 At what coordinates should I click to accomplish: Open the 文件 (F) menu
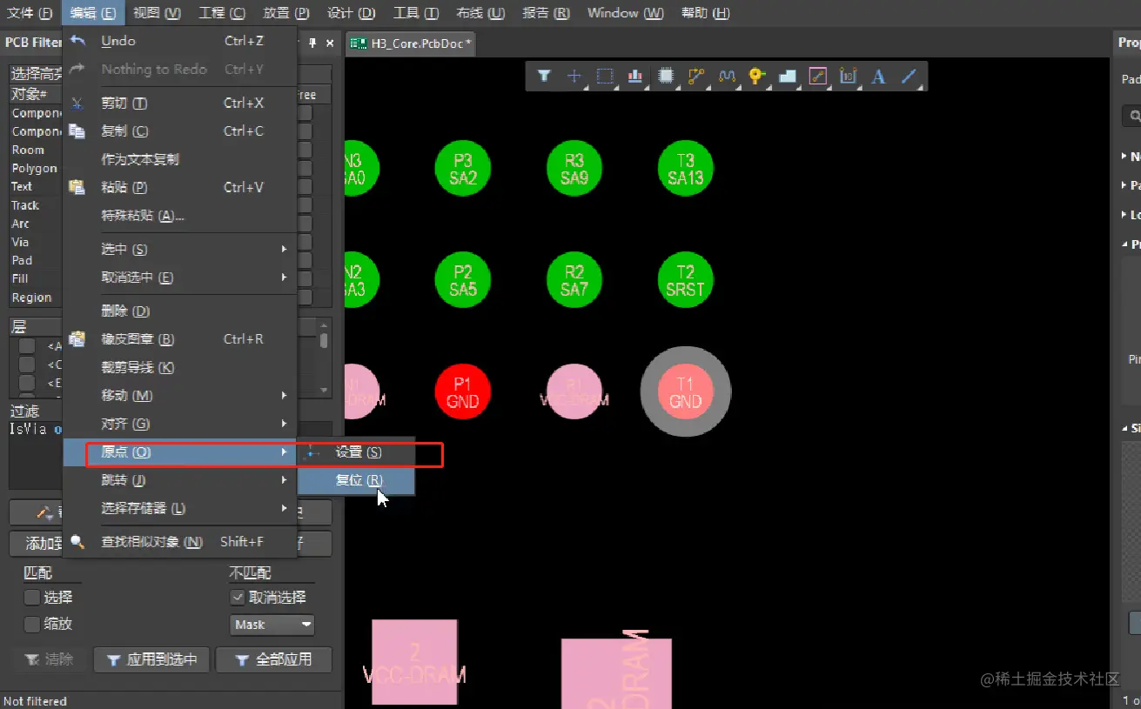[x=30, y=13]
